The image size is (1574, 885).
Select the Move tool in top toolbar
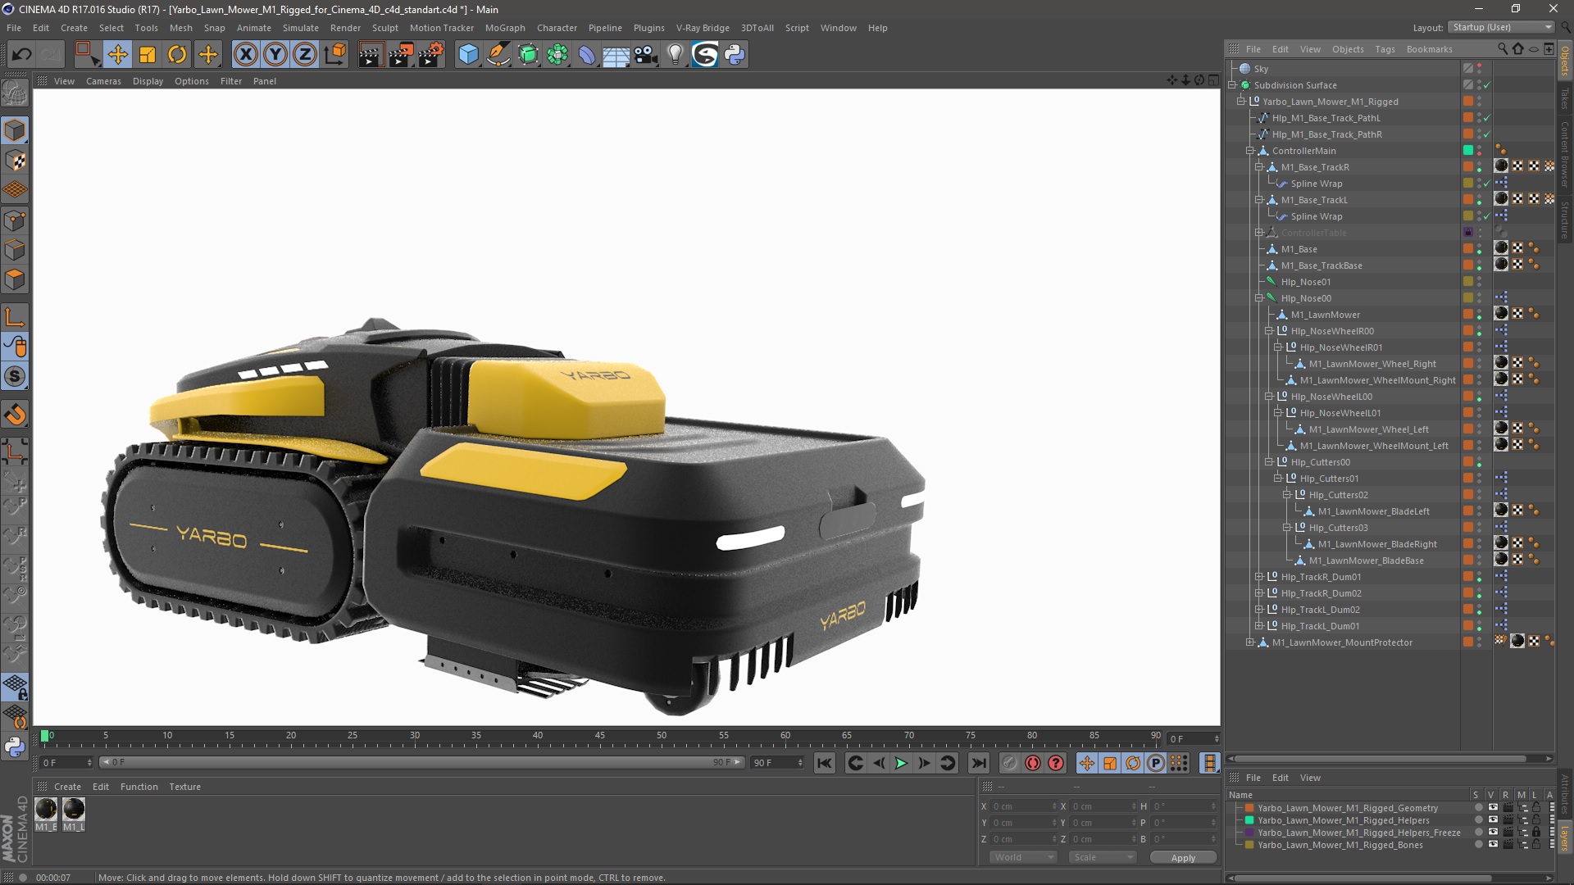pyautogui.click(x=117, y=54)
